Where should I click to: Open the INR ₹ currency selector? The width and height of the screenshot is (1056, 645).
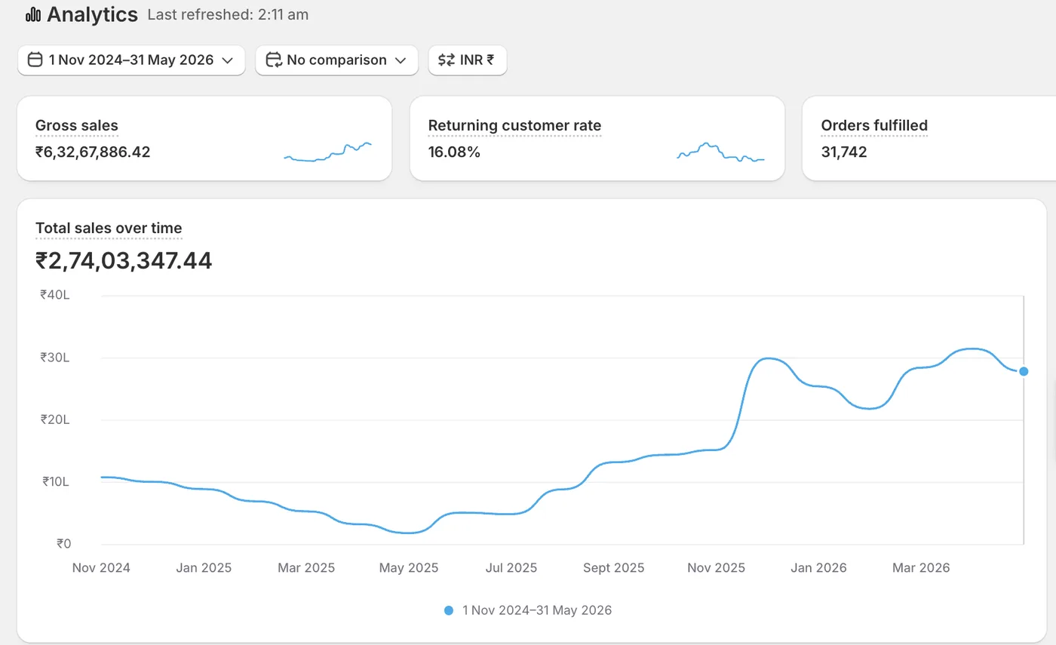click(468, 60)
